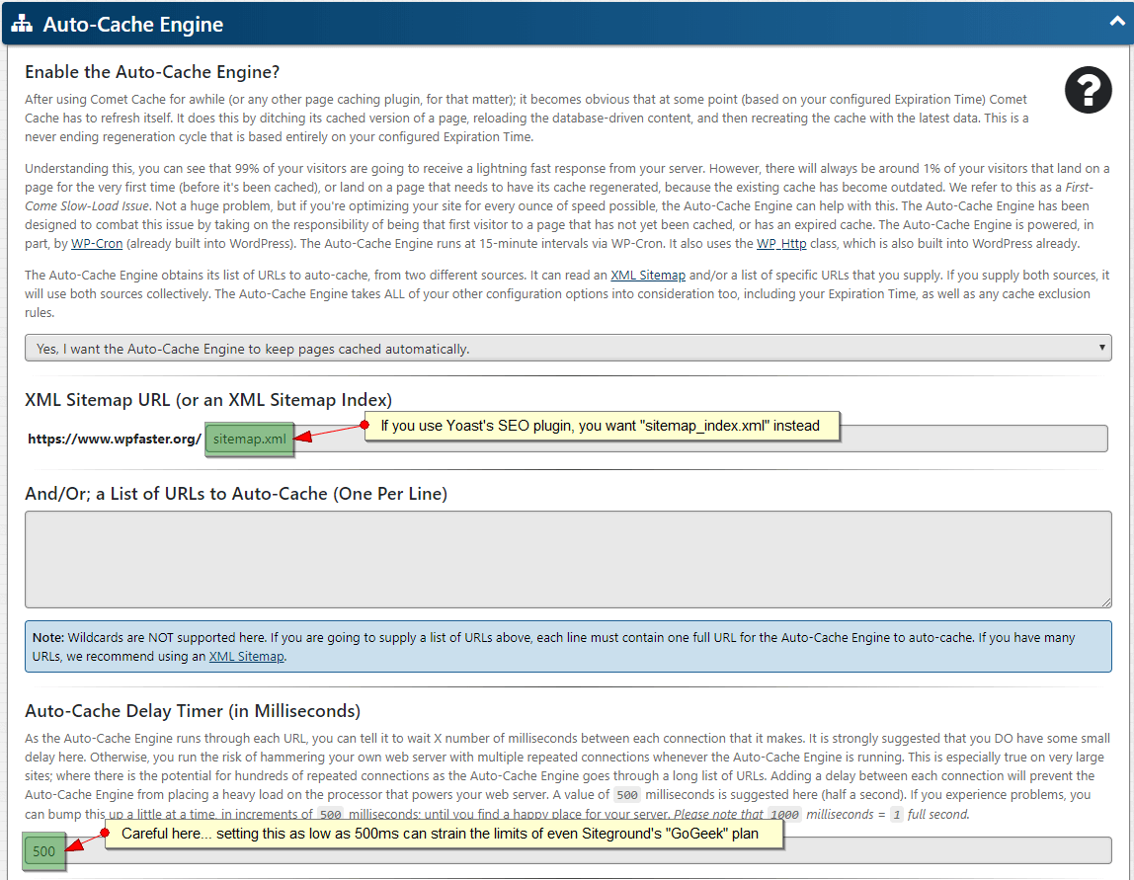Click the "And/Or; a List of URLs to Auto-Cache" heading

point(236,494)
